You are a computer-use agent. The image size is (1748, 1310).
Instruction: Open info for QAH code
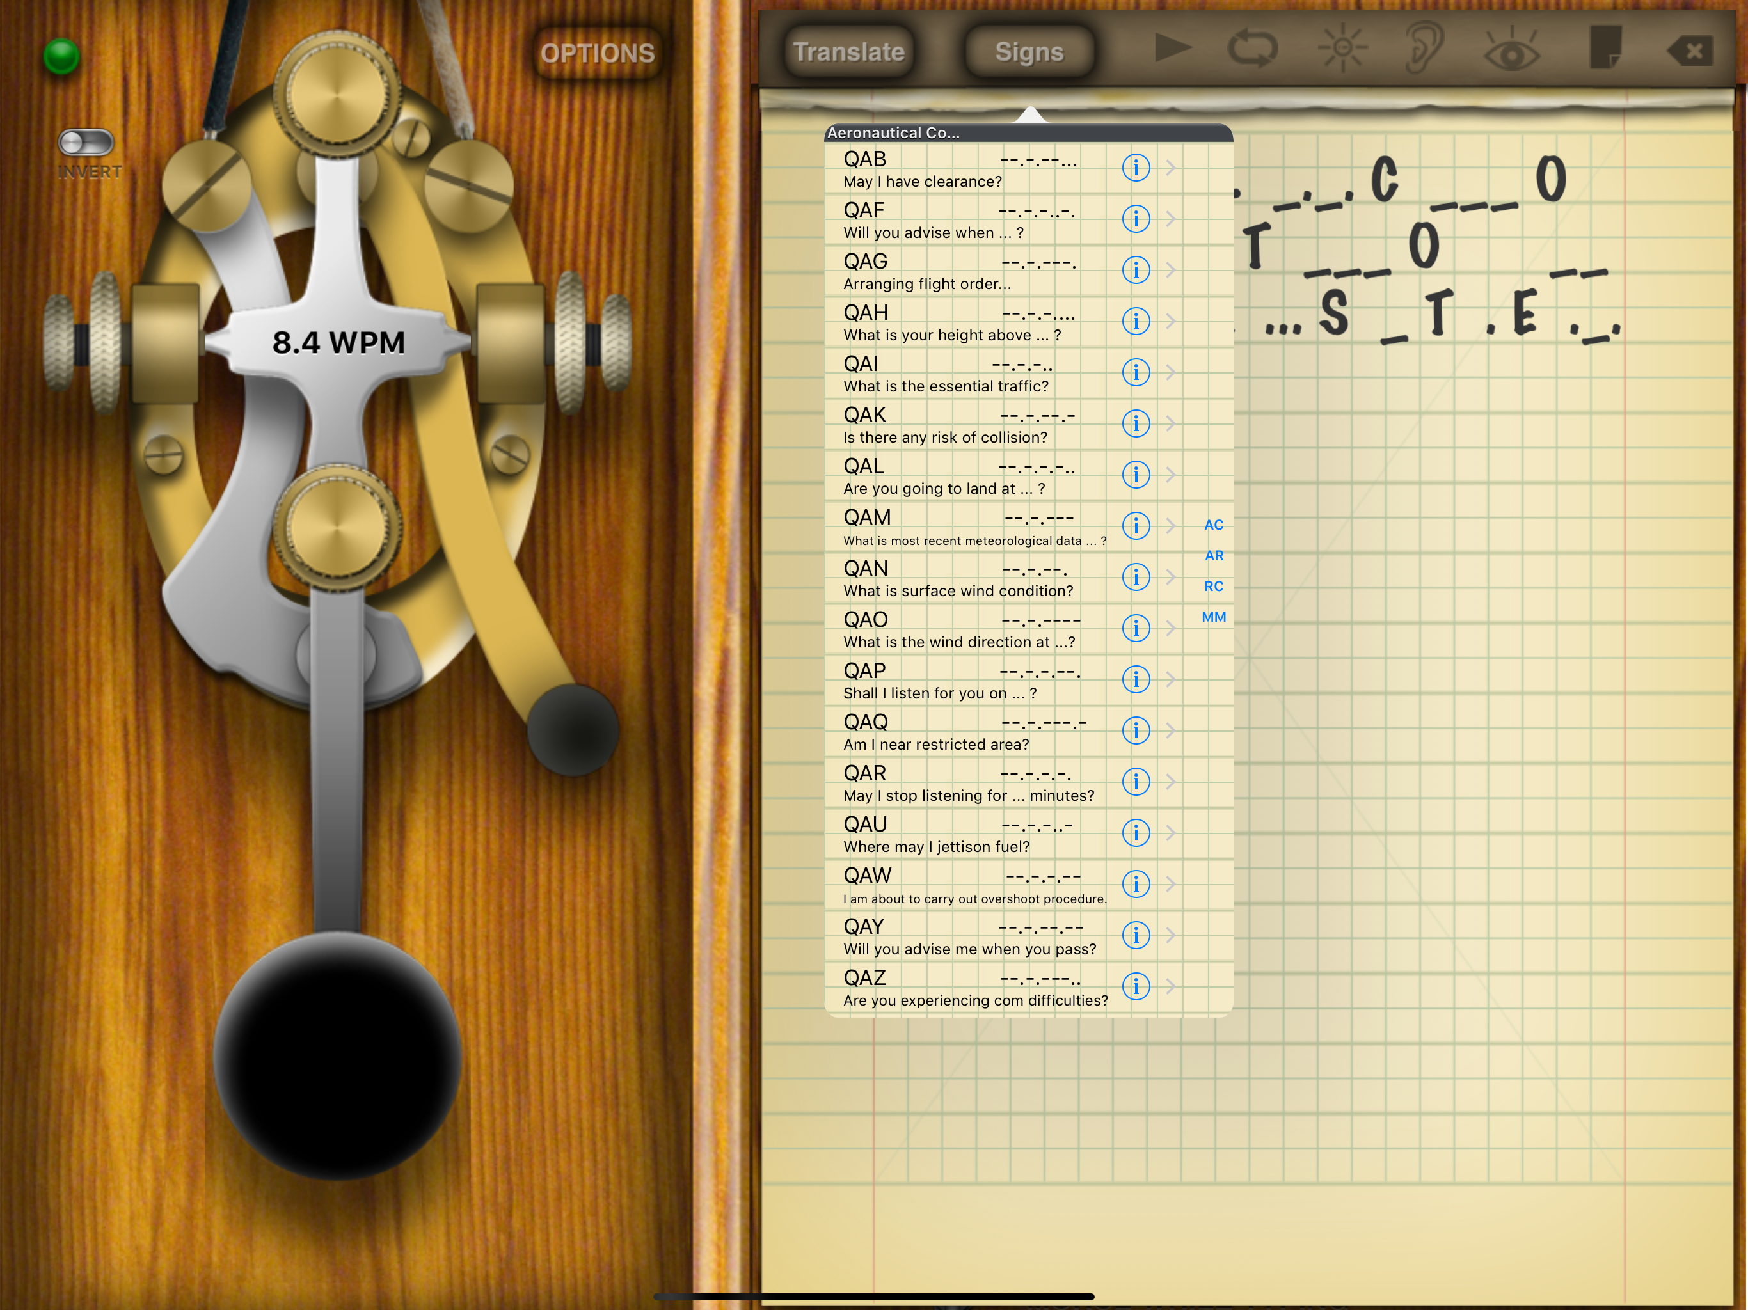[x=1136, y=321]
